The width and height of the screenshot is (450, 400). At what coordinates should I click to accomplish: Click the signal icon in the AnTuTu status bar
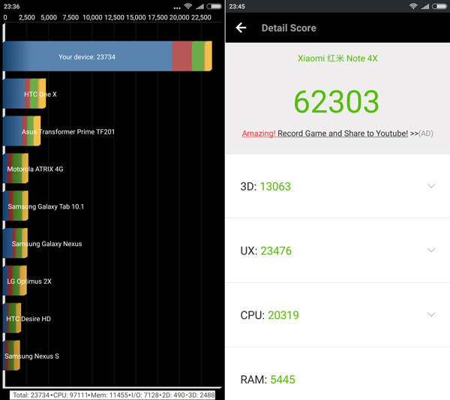pos(425,6)
